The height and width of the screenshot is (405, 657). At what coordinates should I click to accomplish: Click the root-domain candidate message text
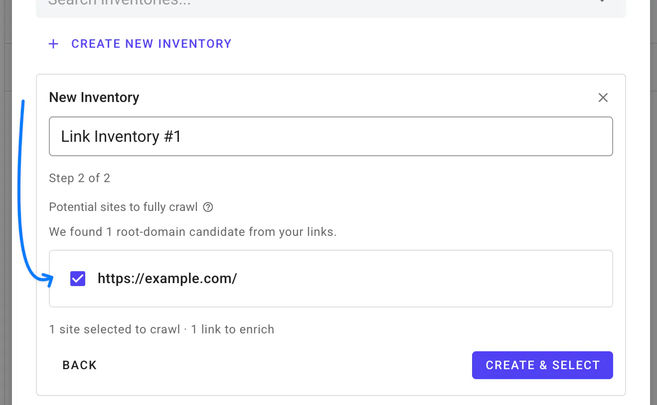click(x=193, y=232)
